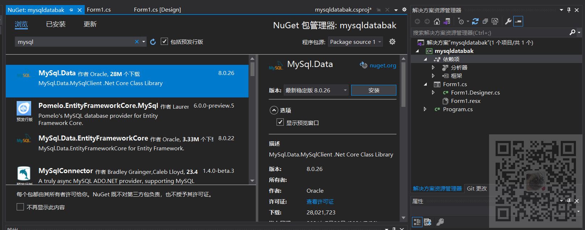Viewport: 585px width, 230px height.
Task: Click the view license link
Action: click(320, 201)
